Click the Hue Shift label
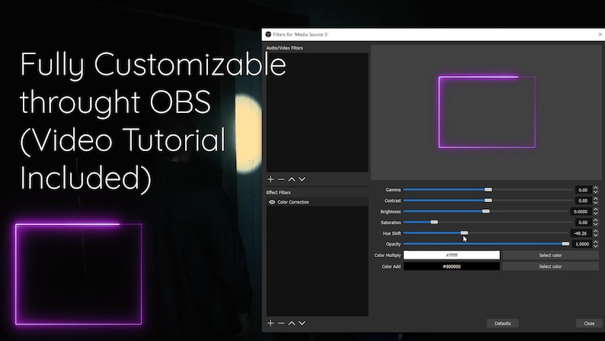Screen dimensions: 605x341 pyautogui.click(x=392, y=233)
